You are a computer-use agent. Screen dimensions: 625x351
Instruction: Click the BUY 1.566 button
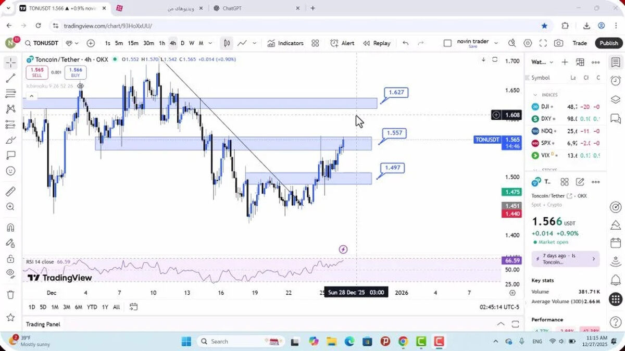[76, 72]
